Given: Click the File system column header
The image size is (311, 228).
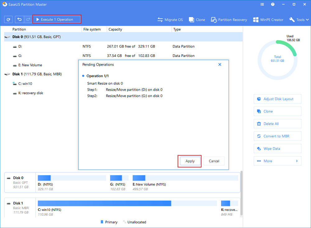Looking at the screenshot, I should (x=92, y=29).
